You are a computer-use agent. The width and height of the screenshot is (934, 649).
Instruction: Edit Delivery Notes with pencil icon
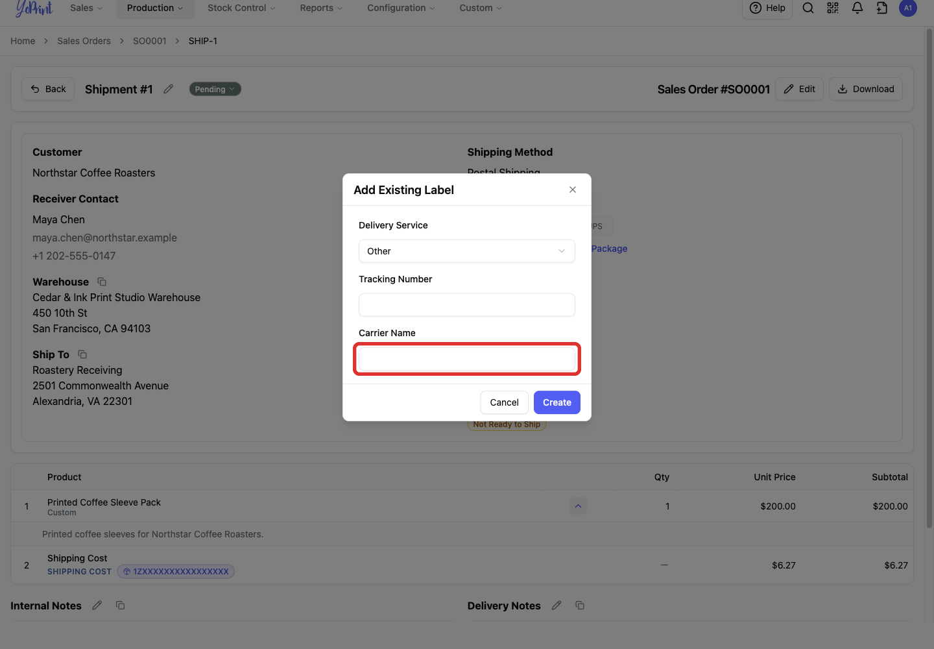pyautogui.click(x=557, y=606)
